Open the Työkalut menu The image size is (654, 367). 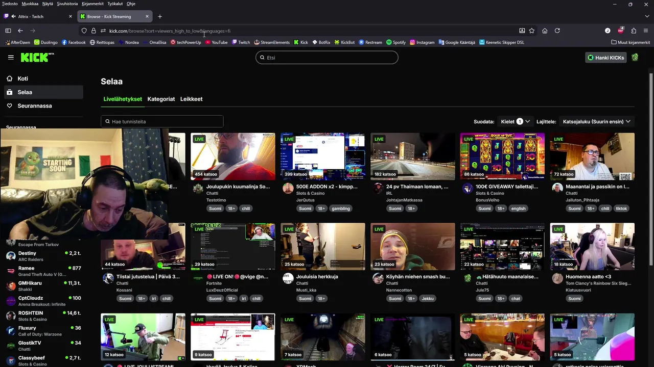[x=115, y=4]
